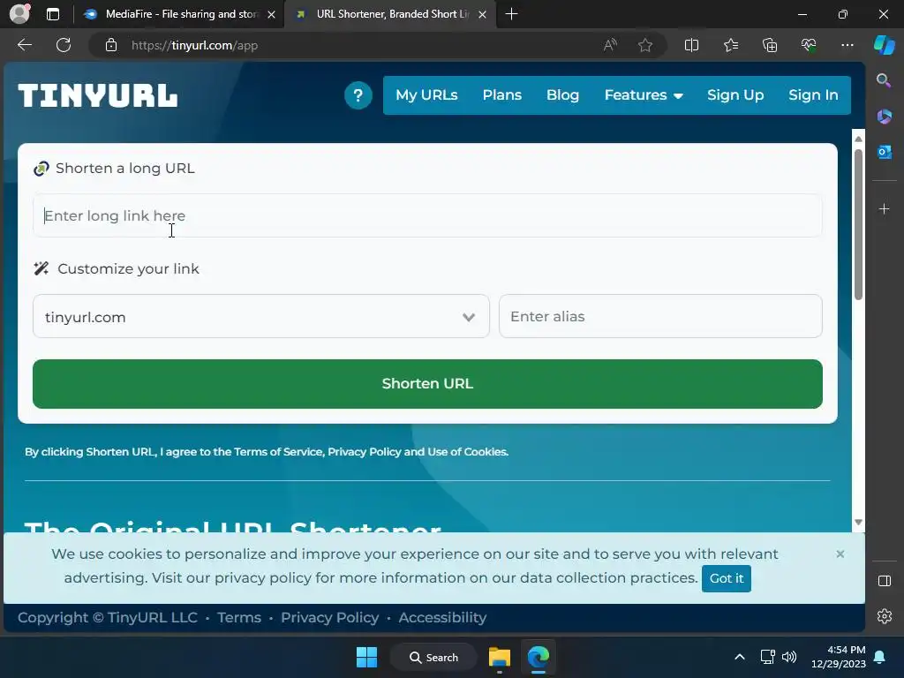Open a new browser tab
The height and width of the screenshot is (678, 904).
pos(511,14)
